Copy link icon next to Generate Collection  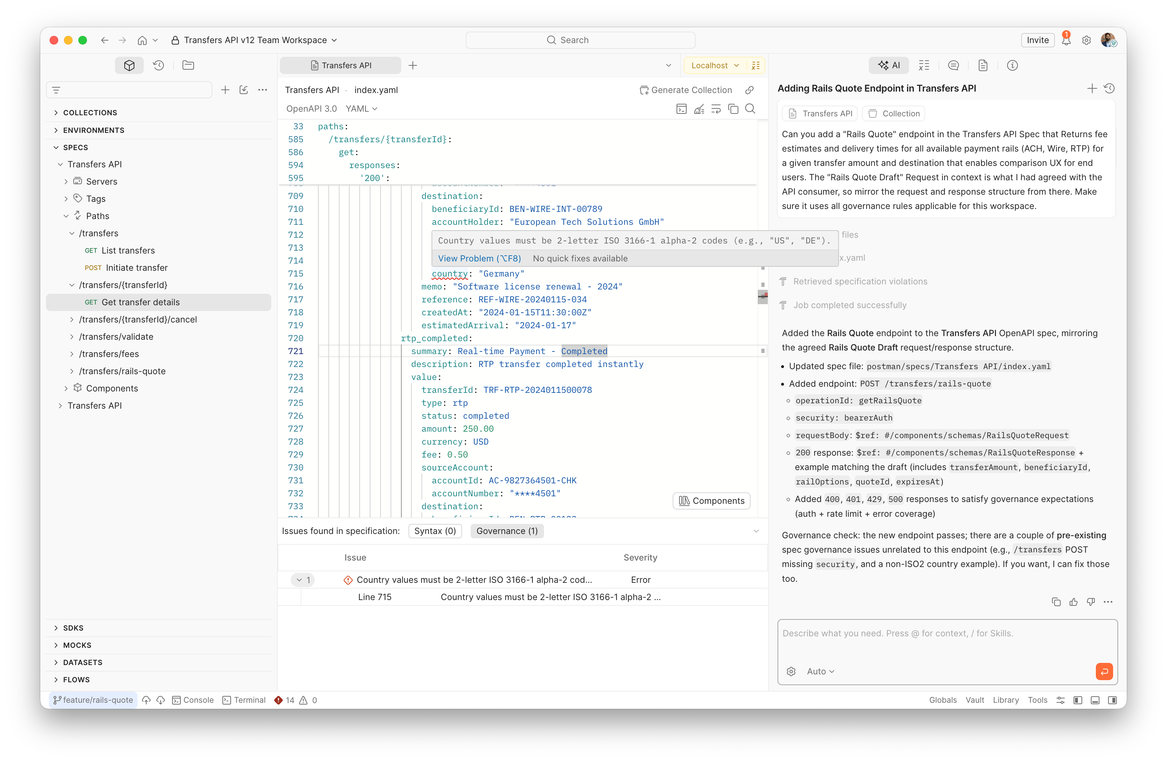coord(750,90)
